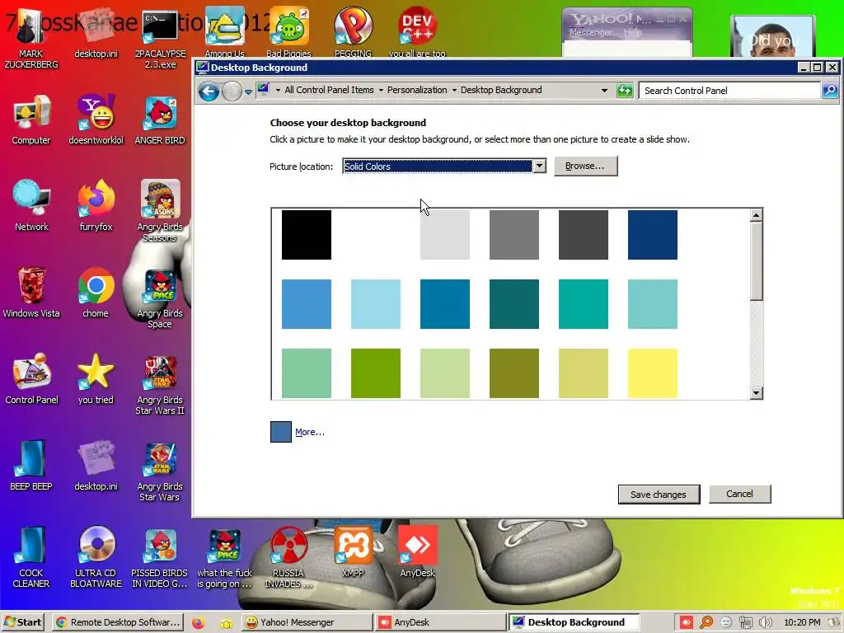The height and width of the screenshot is (633, 844).
Task: Go to All Control Panel Items breadcrumb
Action: pos(329,90)
